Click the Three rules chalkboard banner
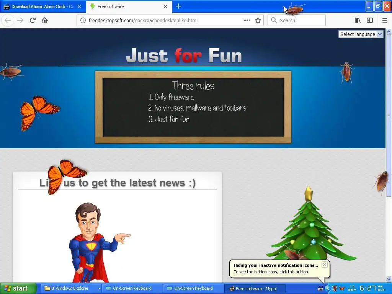This screenshot has width=392, height=294. click(193, 107)
